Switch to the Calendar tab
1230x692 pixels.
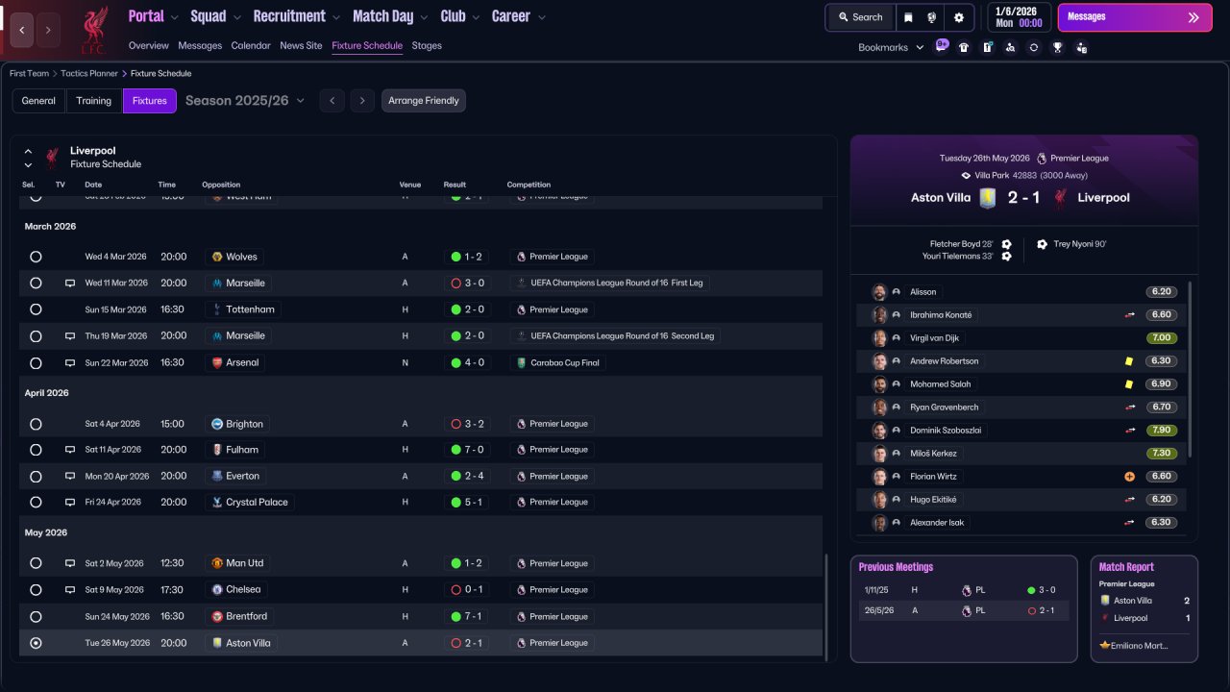coord(251,45)
